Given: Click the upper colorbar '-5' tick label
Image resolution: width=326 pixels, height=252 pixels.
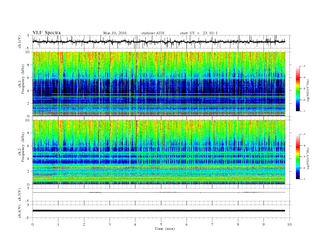Looking at the screenshot, I should [x=304, y=89].
